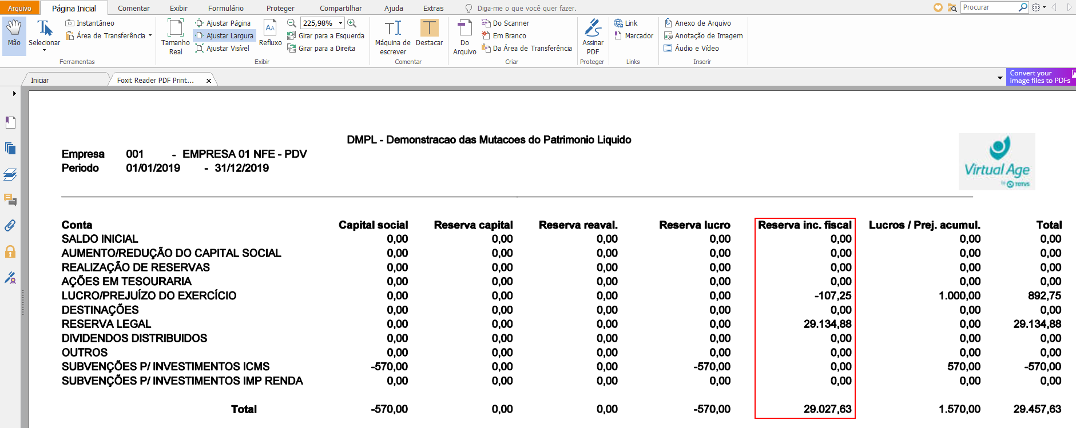The image size is (1076, 428).
Task: Expand the left navigation panel arrow
Action: [14, 93]
